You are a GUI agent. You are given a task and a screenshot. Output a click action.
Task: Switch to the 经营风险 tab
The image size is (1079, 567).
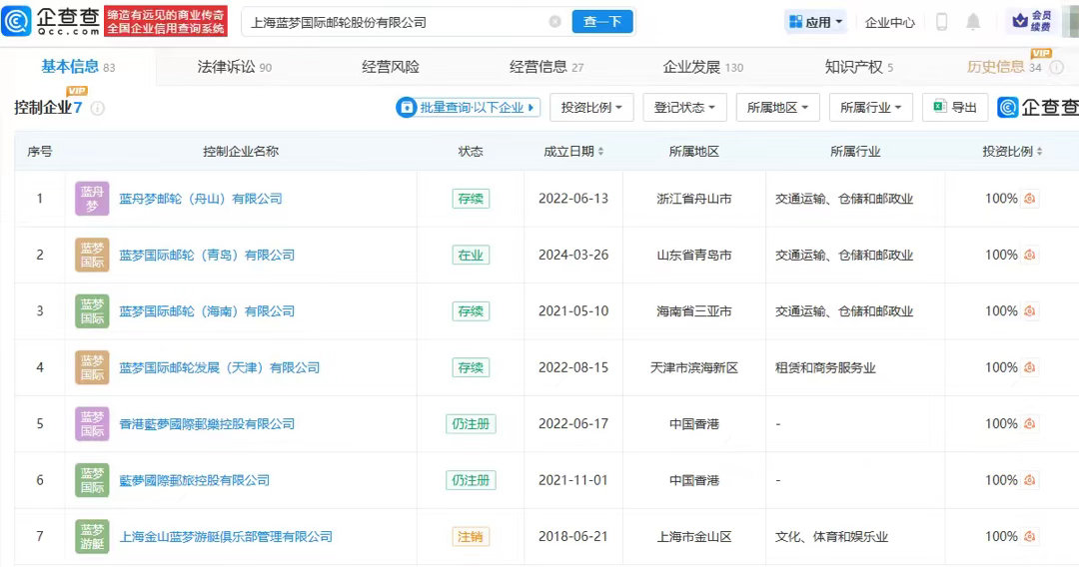coord(391,67)
